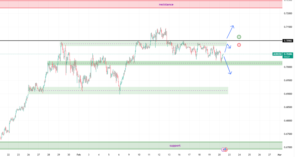The image size is (296, 157).
Task: Click the Feb label on the time axis
Action: pyautogui.click(x=79, y=154)
